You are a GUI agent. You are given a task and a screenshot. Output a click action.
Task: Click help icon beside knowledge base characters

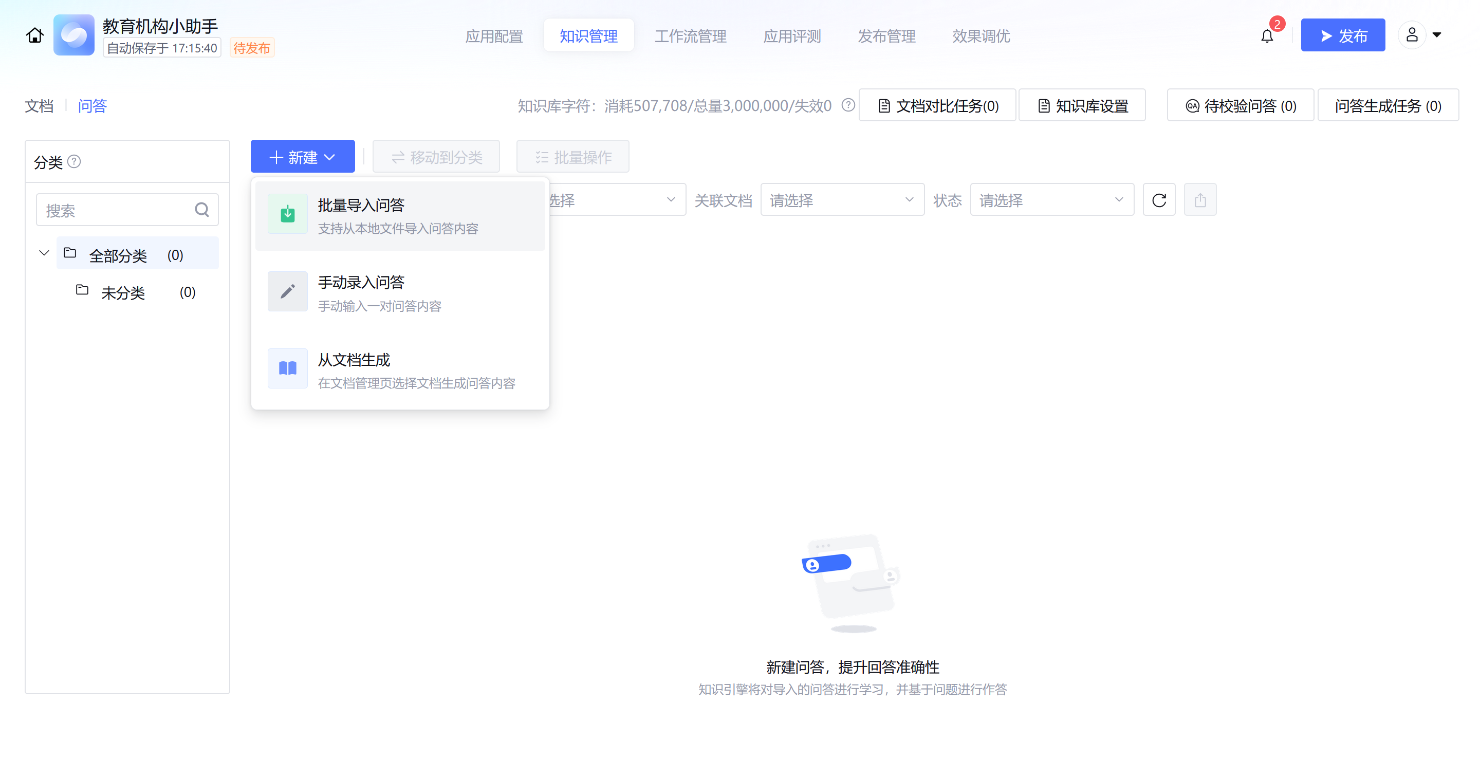(847, 105)
